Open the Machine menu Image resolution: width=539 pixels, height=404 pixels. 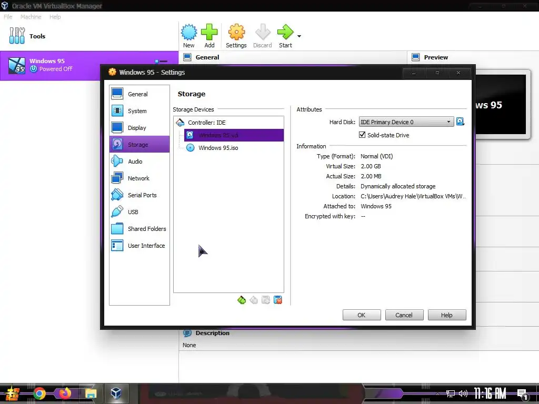(31, 17)
